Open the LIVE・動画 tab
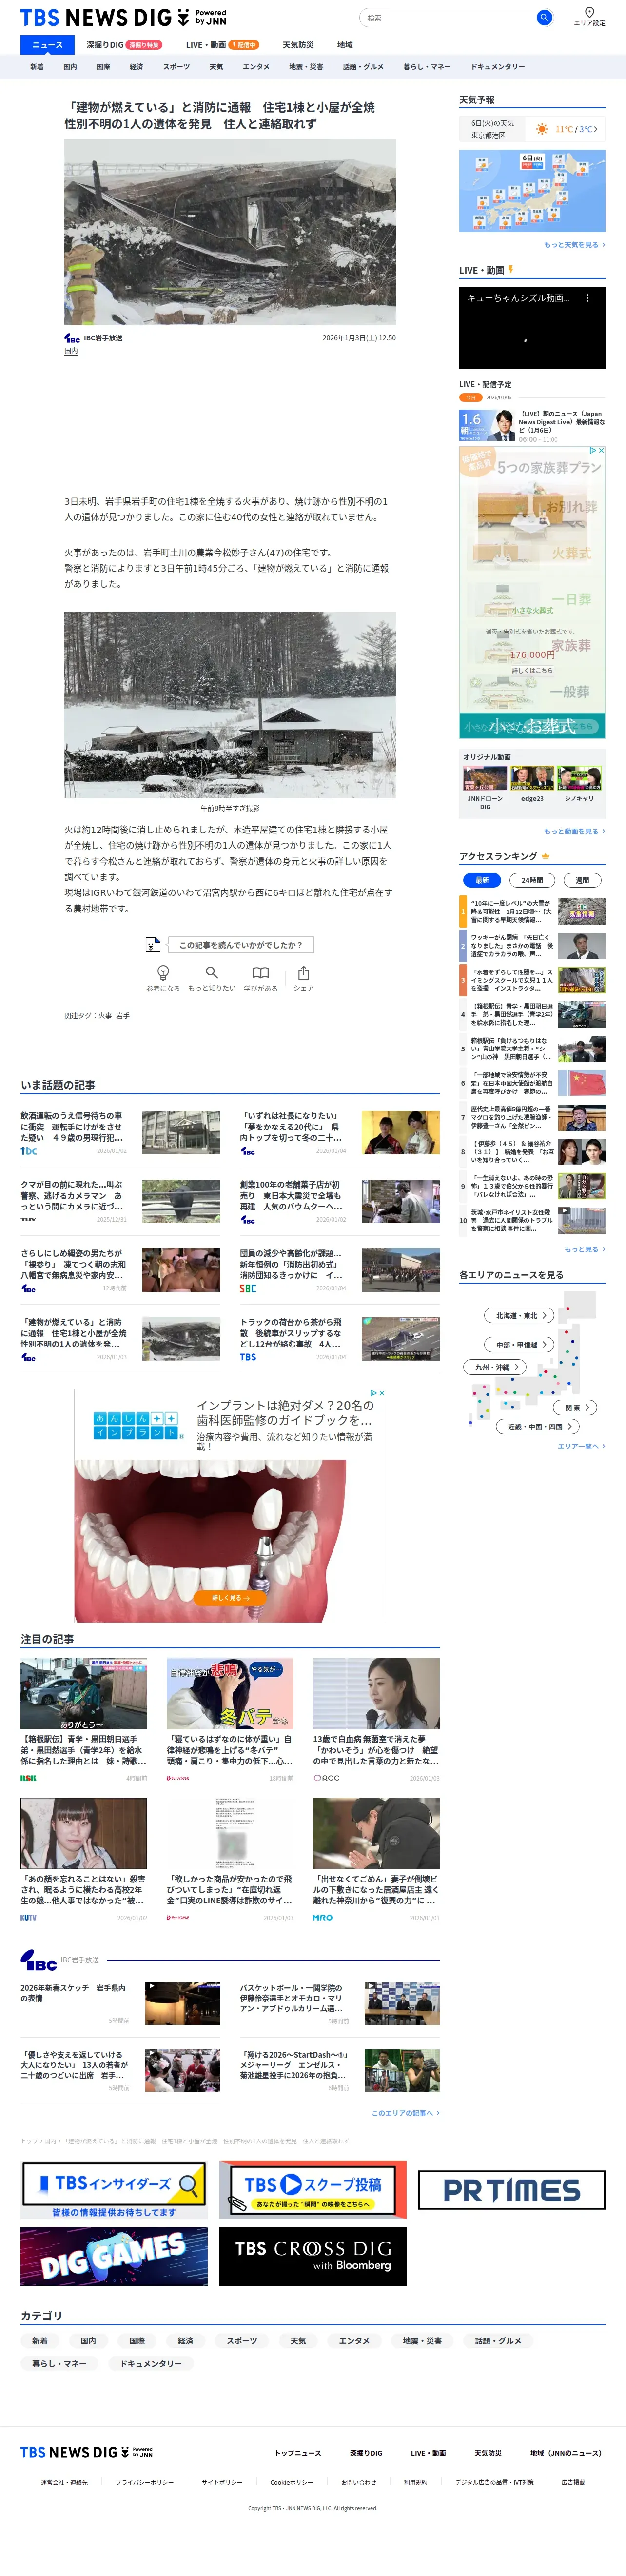The height and width of the screenshot is (2576, 626). [x=222, y=45]
